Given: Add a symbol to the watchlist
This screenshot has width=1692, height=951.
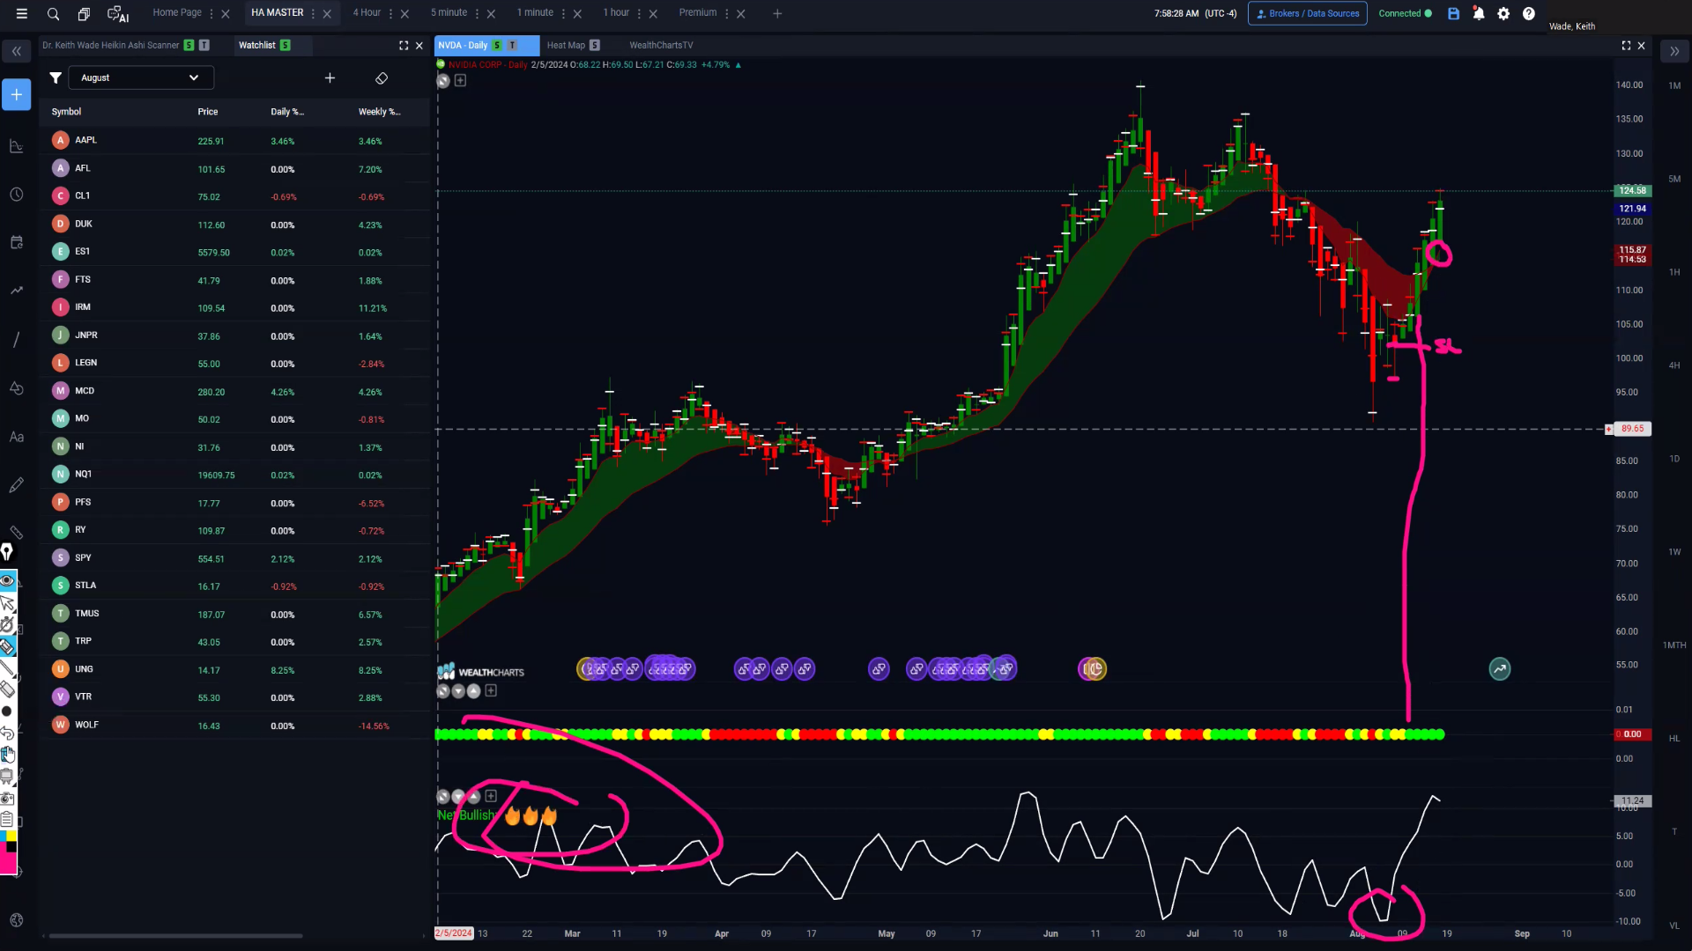Looking at the screenshot, I should coord(330,77).
